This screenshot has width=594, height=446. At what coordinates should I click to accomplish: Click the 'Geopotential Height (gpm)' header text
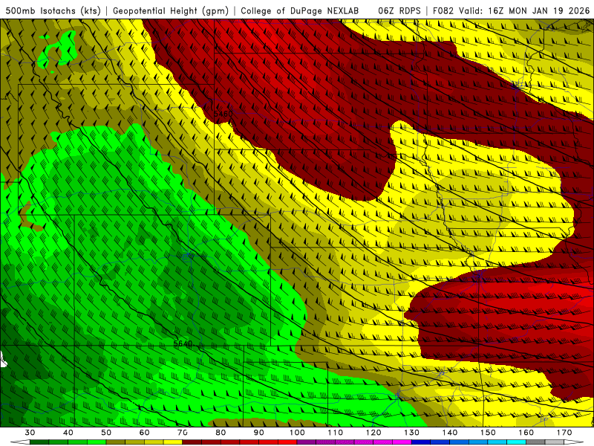tap(171, 11)
